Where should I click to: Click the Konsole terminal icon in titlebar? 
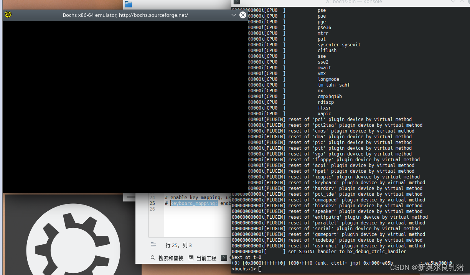237,2
